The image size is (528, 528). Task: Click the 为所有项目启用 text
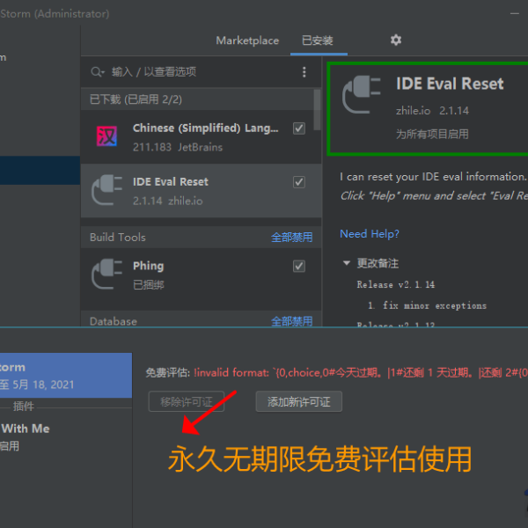[432, 135]
